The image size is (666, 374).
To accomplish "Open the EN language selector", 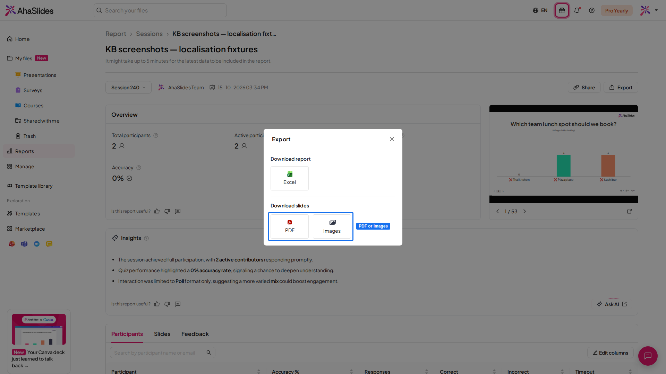I will (540, 10).
